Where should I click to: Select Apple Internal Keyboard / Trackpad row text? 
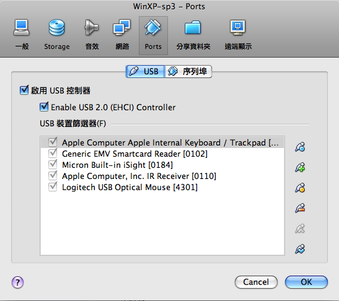170,142
